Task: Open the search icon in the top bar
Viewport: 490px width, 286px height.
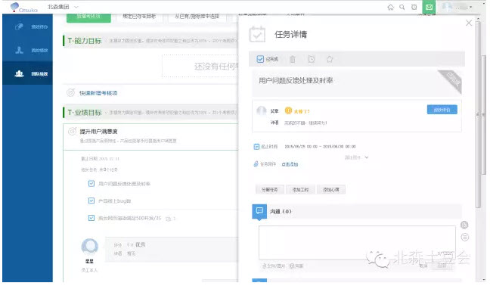Action: click(402, 8)
